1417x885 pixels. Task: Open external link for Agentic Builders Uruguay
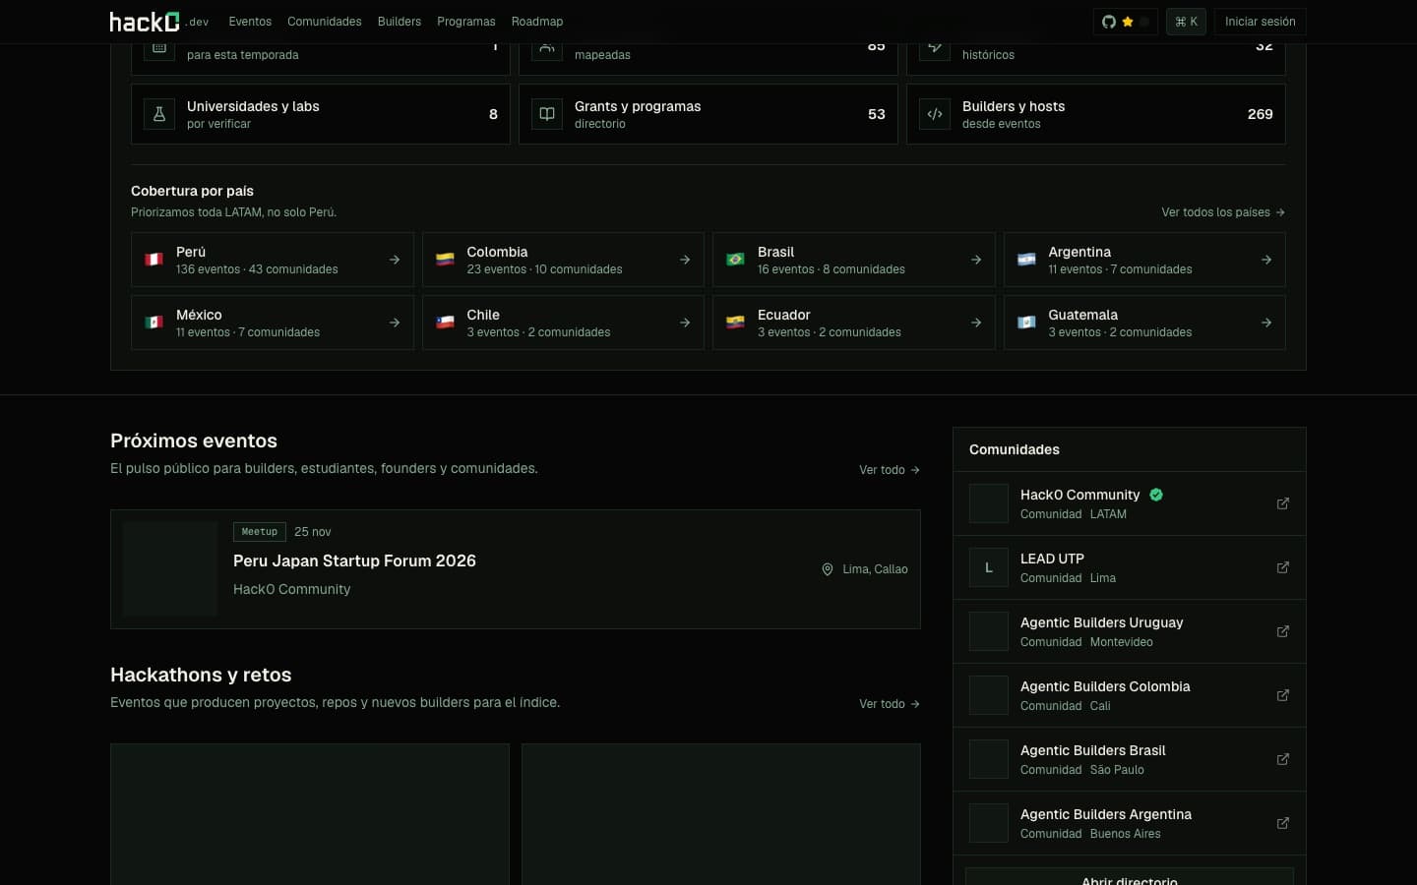pos(1283,631)
